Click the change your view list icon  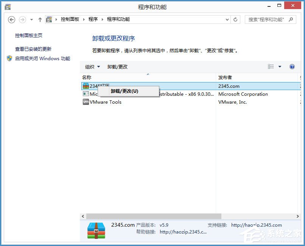272,67
